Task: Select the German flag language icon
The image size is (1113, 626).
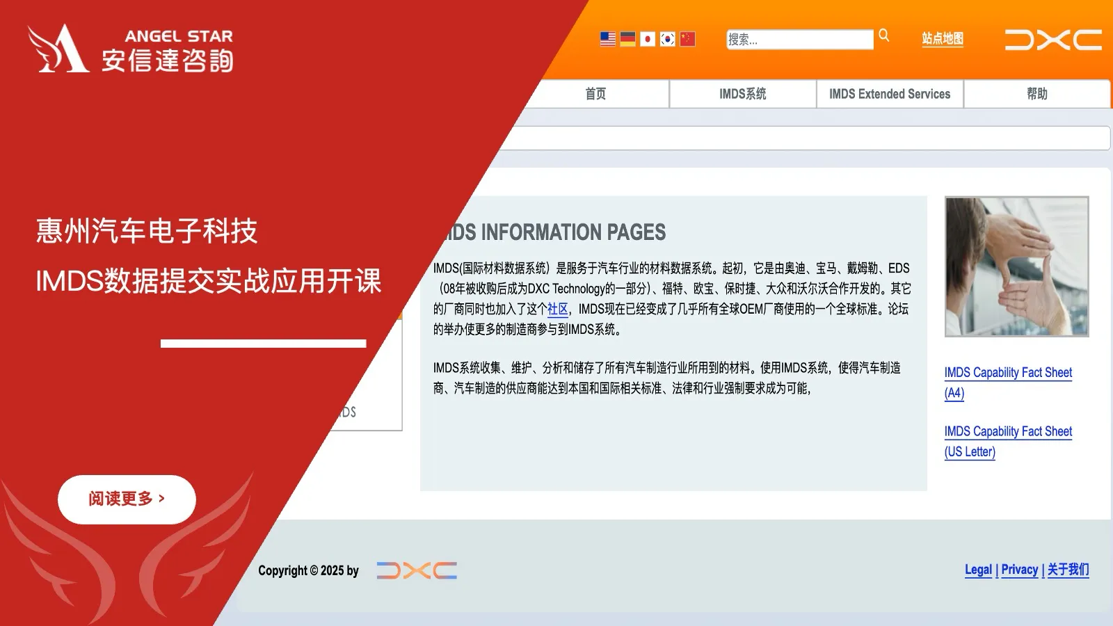Action: [627, 40]
